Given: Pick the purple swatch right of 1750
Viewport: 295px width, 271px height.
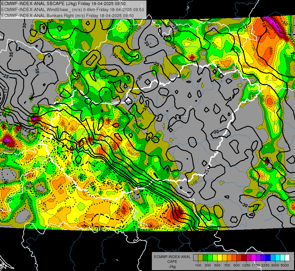Looking at the screenshot, I should tap(258, 258).
